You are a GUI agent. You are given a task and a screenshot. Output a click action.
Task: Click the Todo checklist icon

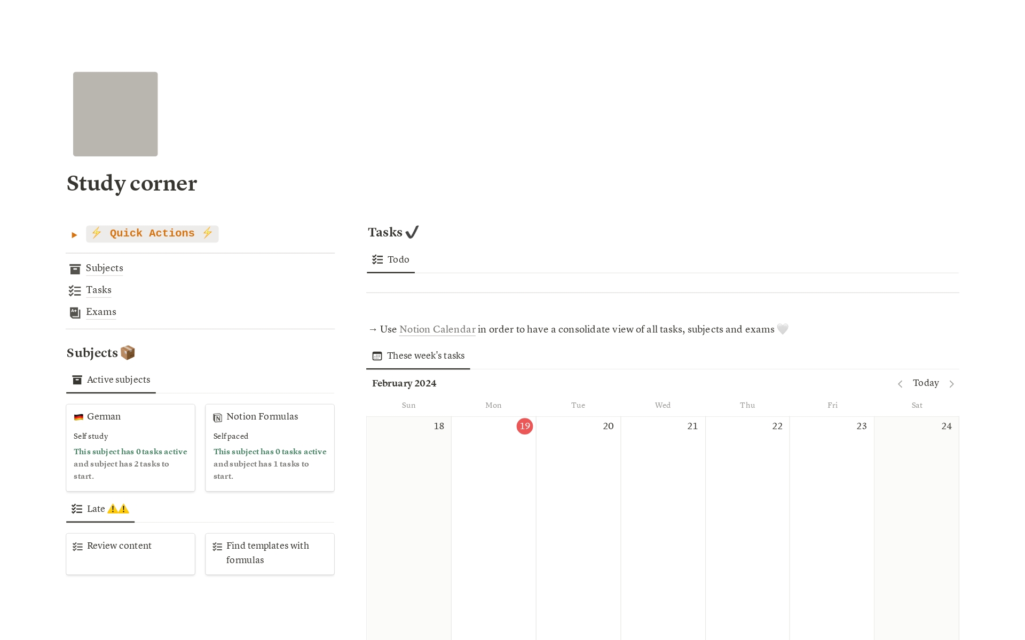pos(377,259)
